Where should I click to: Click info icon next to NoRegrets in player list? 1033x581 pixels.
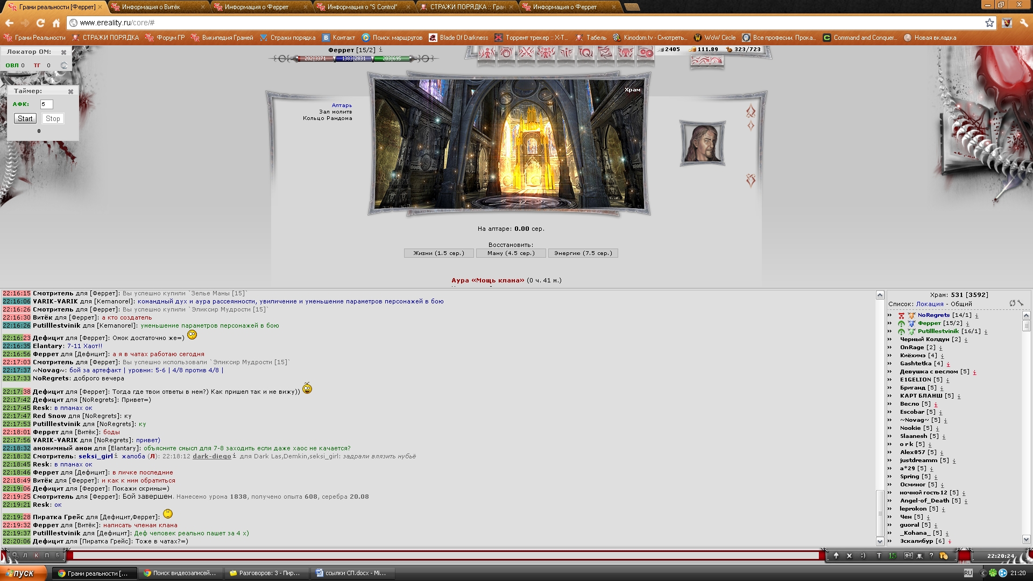coord(977,316)
